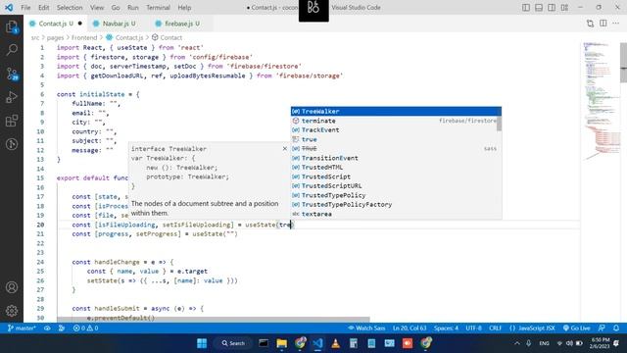Open File Explorer from taskbar
The image size is (627, 353).
click(x=281, y=343)
